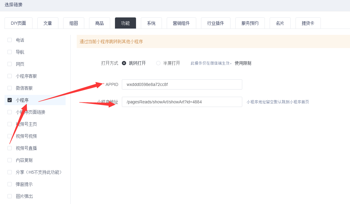Focus the 小程序地址 path input field
Screen dimensions: 350x204
click(x=182, y=102)
